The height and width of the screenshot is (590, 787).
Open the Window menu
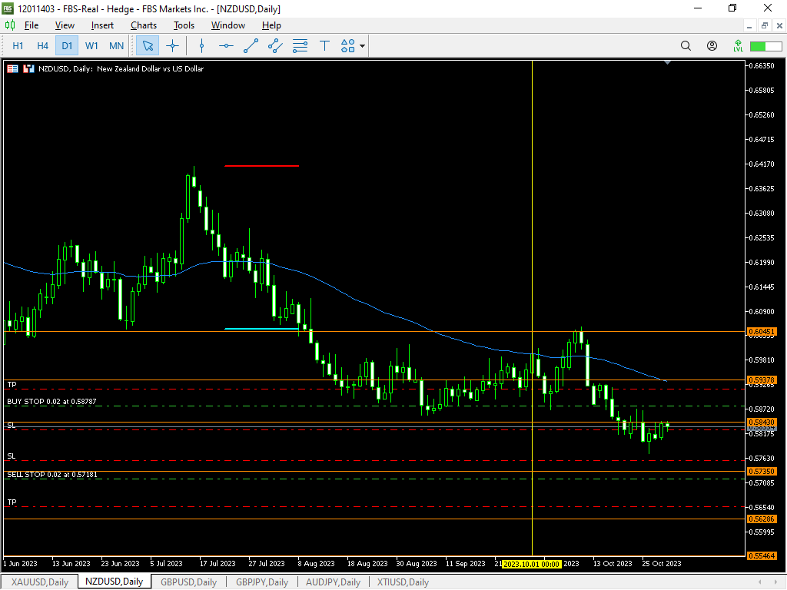pos(227,25)
